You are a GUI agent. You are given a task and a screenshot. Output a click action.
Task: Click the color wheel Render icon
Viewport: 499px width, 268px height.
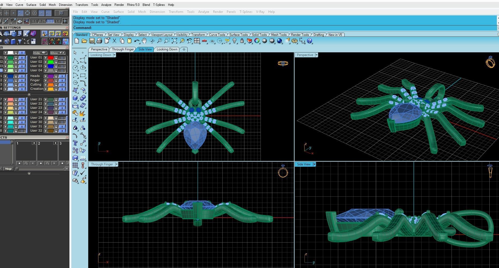(x=257, y=41)
